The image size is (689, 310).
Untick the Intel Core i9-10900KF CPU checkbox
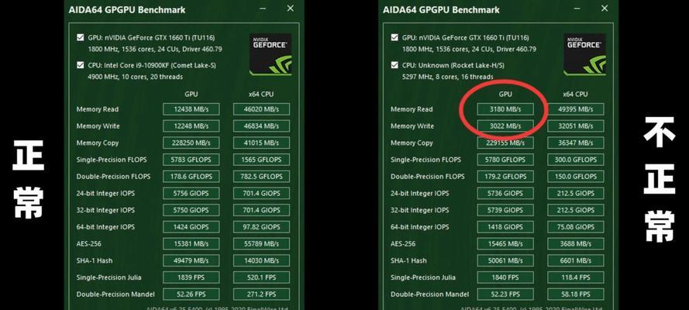pyautogui.click(x=80, y=65)
